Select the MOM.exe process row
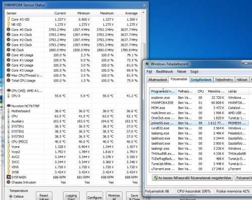Screen dimensions: 252x200 pyautogui.click(x=199, y=108)
